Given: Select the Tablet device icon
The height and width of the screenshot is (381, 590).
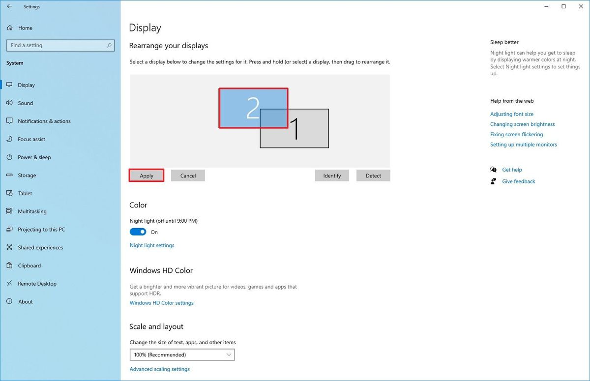Looking at the screenshot, I should click(10, 193).
